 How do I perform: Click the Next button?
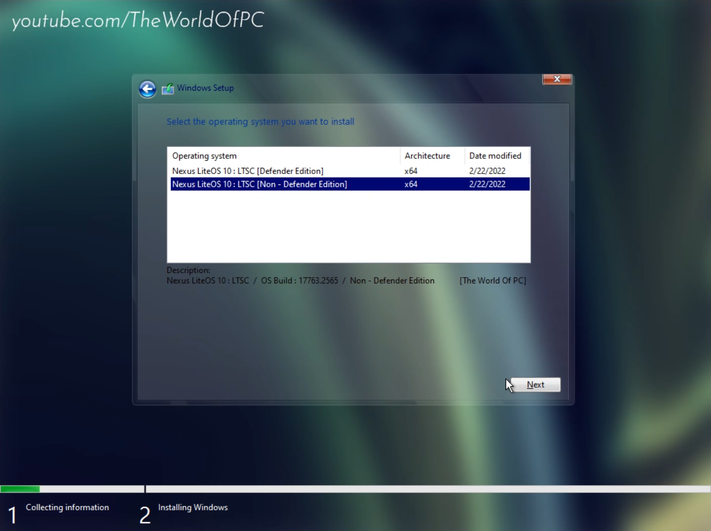tap(536, 385)
